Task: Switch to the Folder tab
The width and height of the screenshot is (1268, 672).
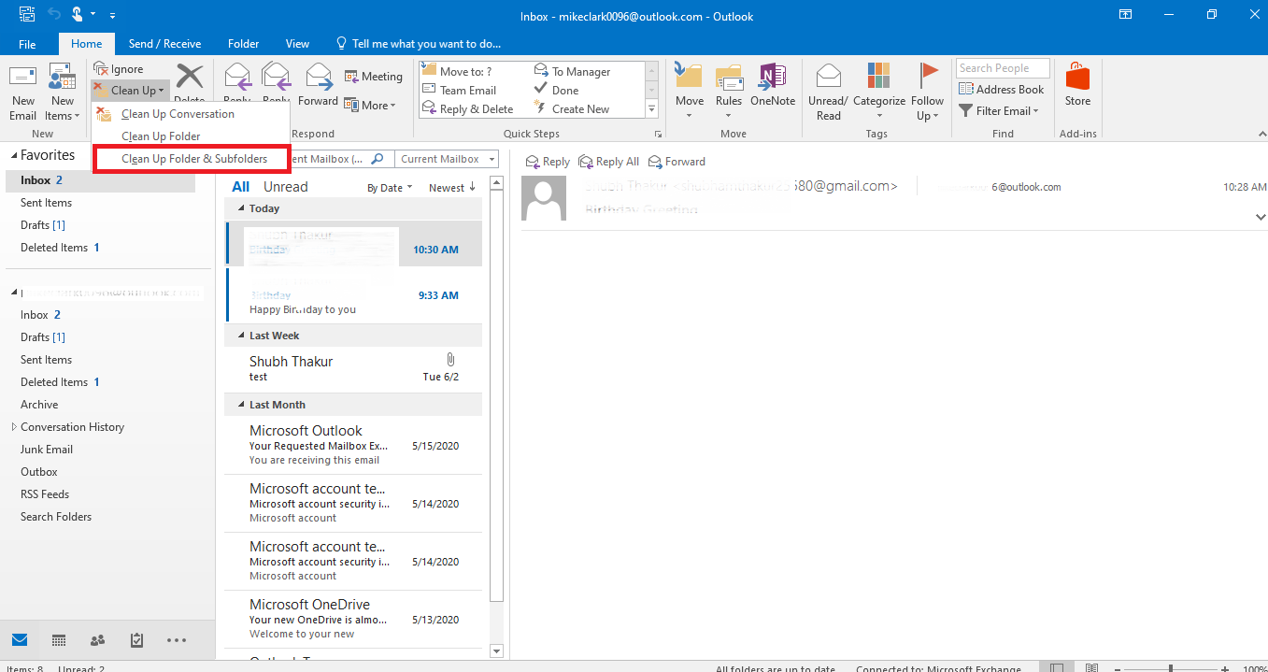Action: pyautogui.click(x=243, y=44)
